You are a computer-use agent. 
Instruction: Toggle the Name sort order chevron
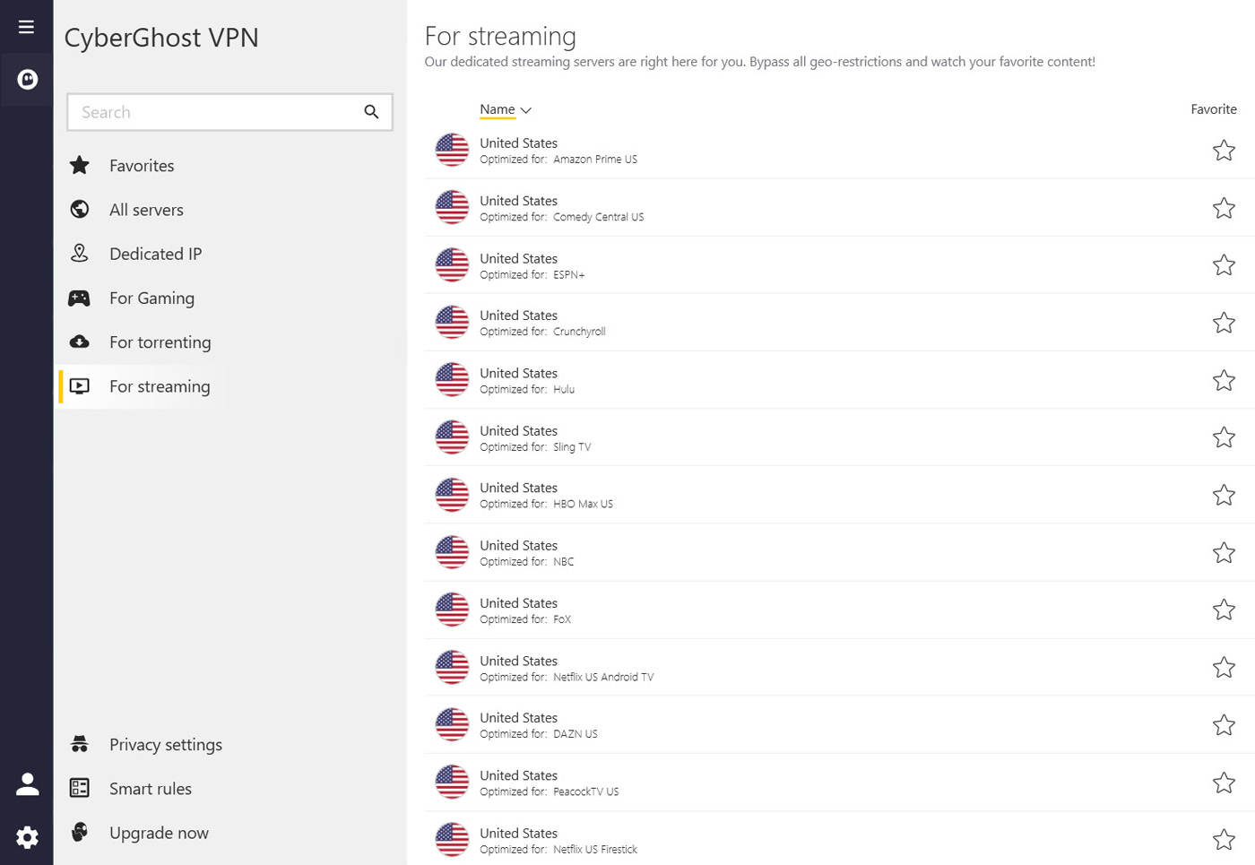pyautogui.click(x=526, y=109)
